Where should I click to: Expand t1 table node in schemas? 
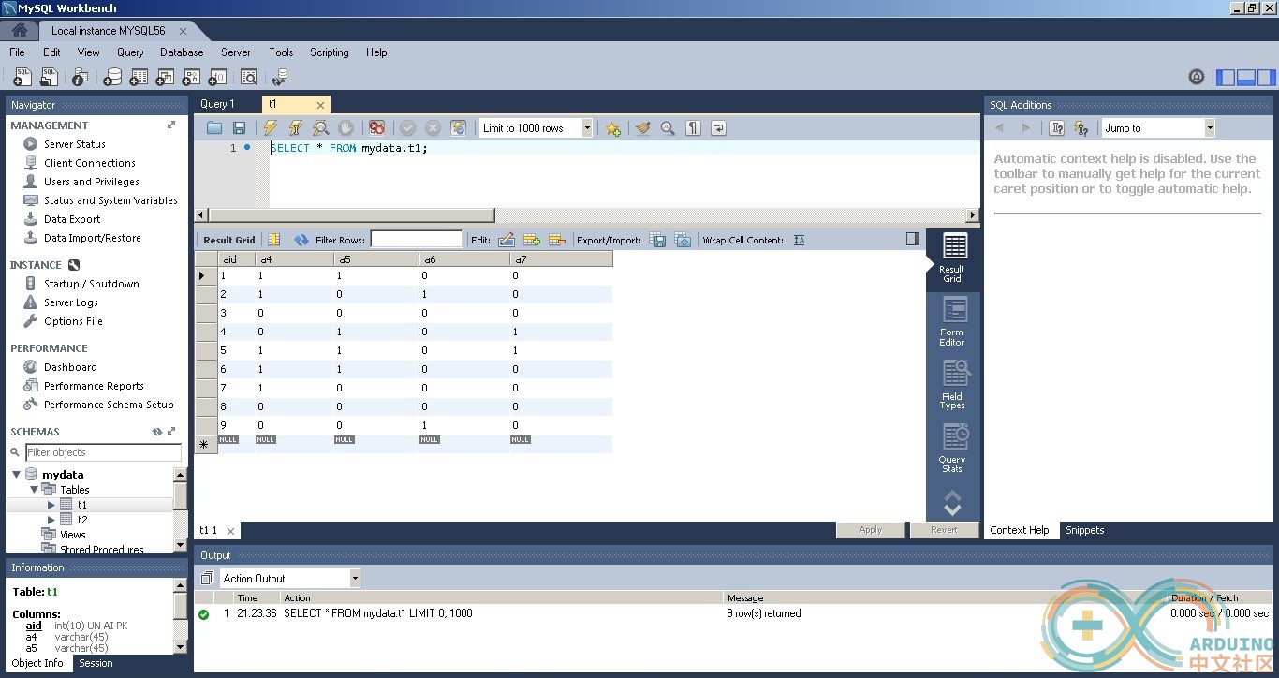(x=51, y=505)
